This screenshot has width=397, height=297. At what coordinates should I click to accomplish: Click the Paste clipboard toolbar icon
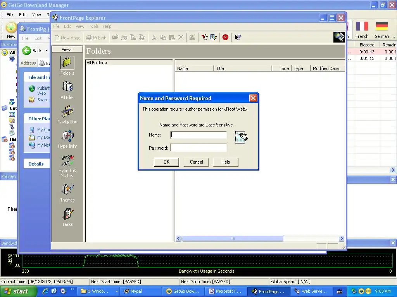point(172,38)
